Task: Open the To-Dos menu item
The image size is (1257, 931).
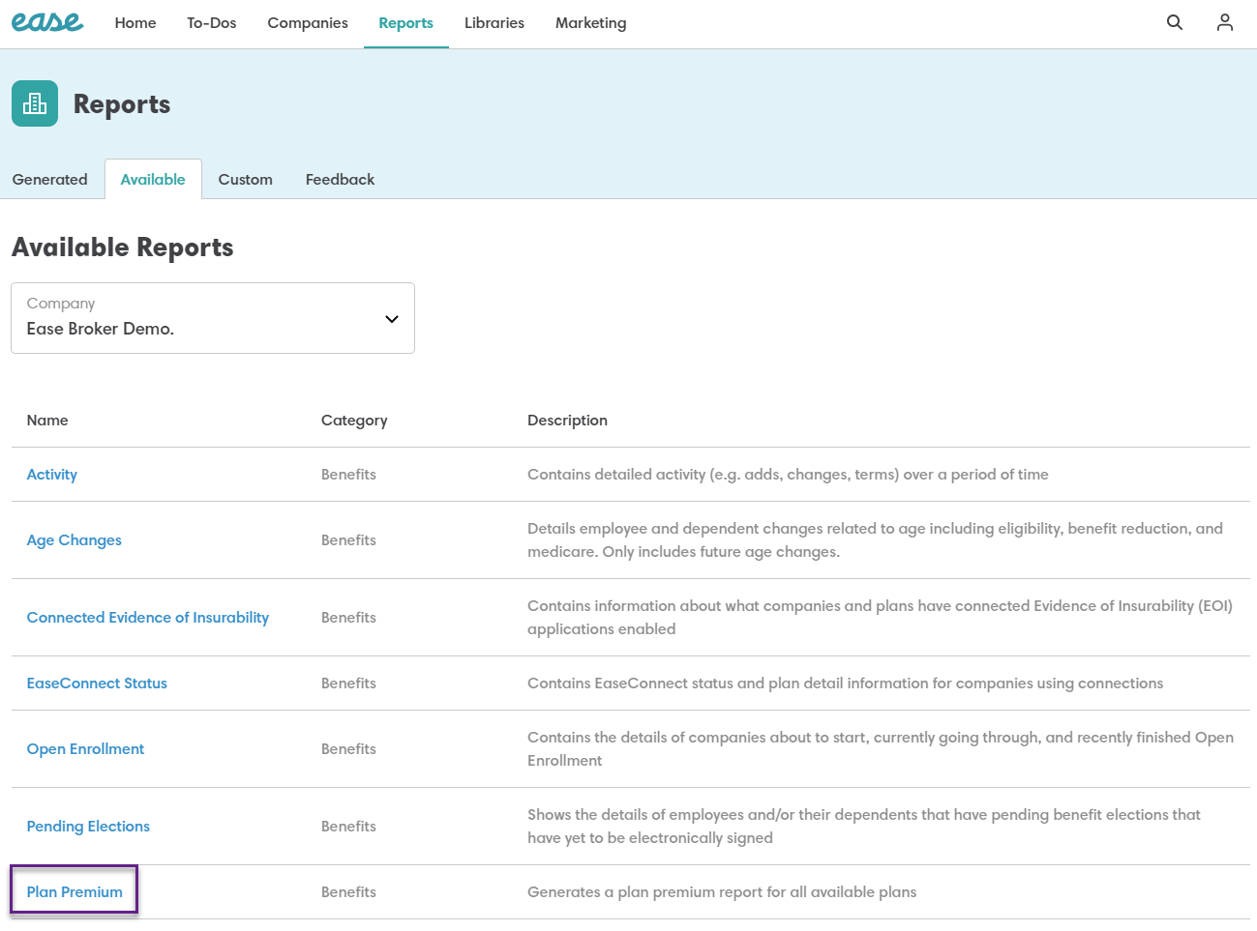Action: pos(212,23)
